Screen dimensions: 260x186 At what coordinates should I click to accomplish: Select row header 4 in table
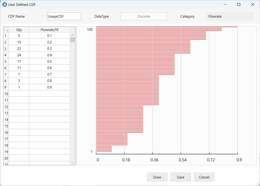click(6, 55)
